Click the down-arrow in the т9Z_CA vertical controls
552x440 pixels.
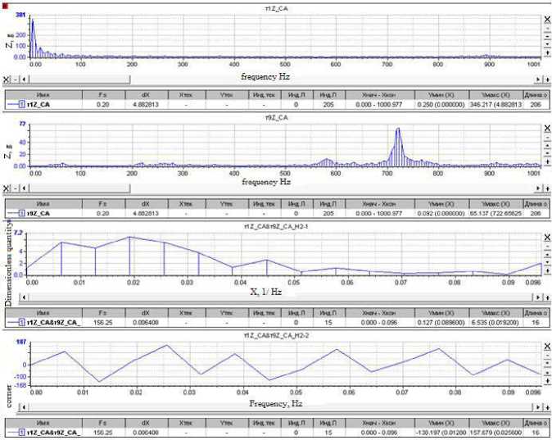point(547,153)
